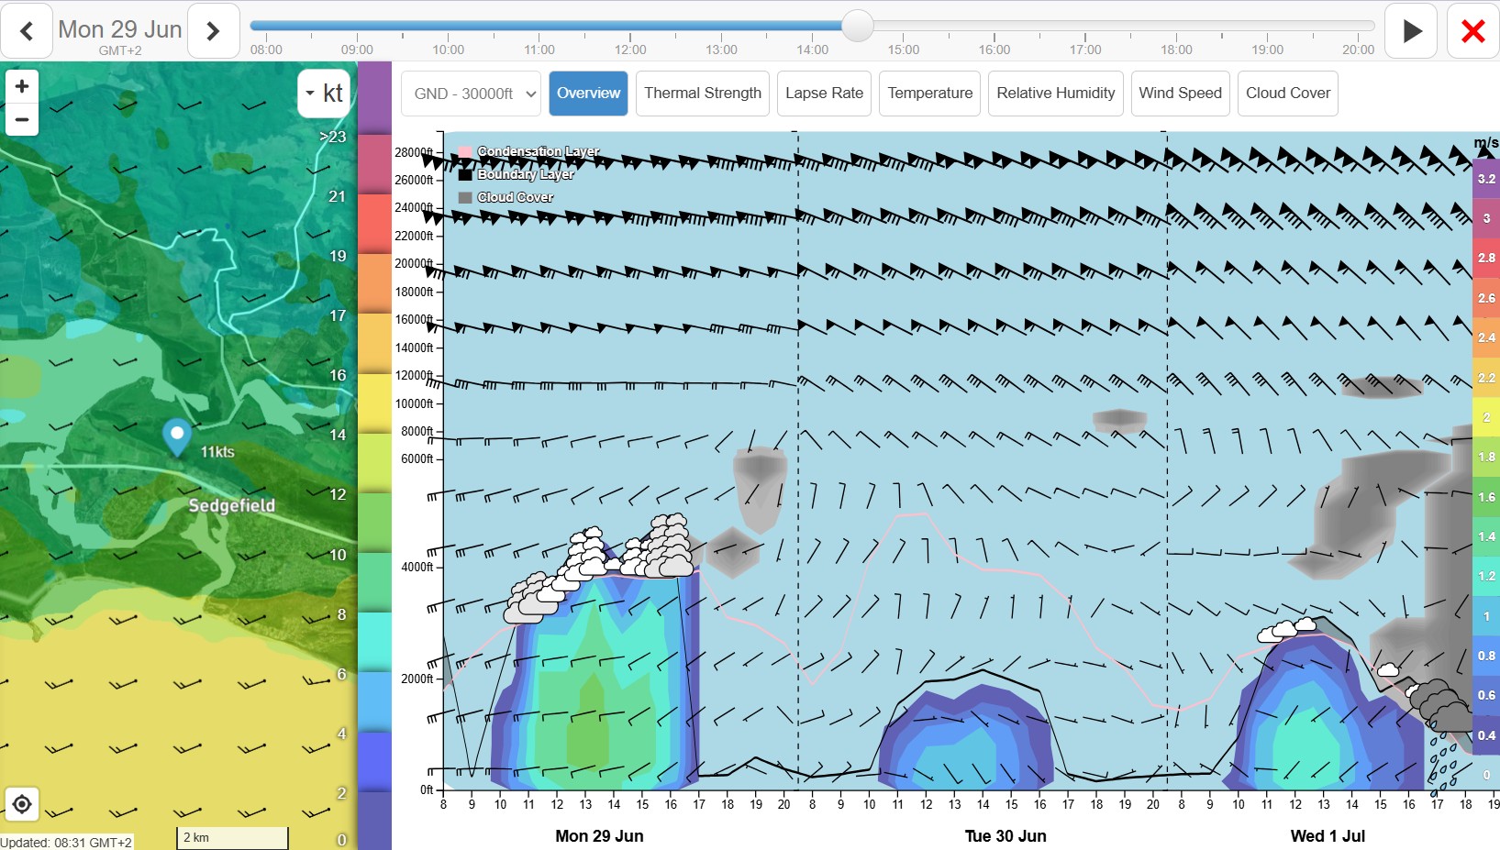Zoom in on the map
1500x850 pixels.
coord(22,86)
